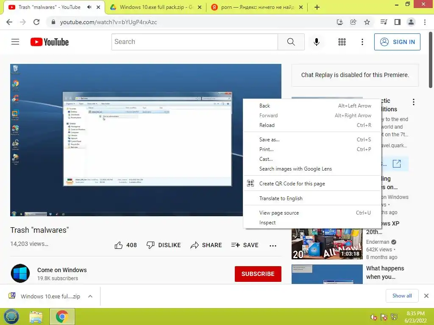The height and width of the screenshot is (325, 434).
Task: Click the browser Forward arrow button
Action: pyautogui.click(x=23, y=22)
